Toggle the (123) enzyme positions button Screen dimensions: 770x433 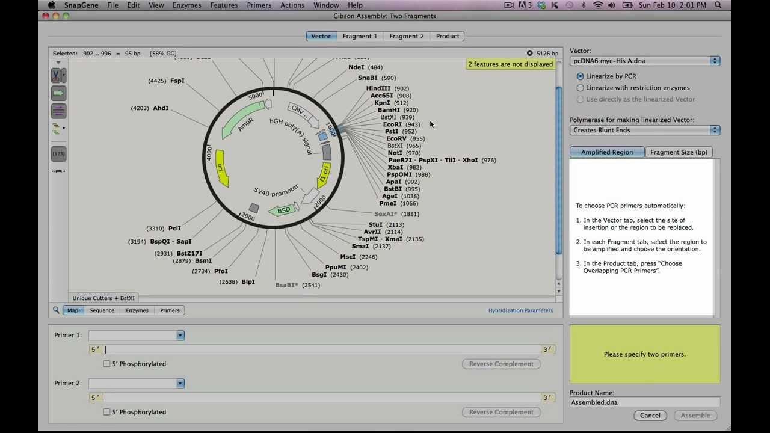tap(58, 154)
